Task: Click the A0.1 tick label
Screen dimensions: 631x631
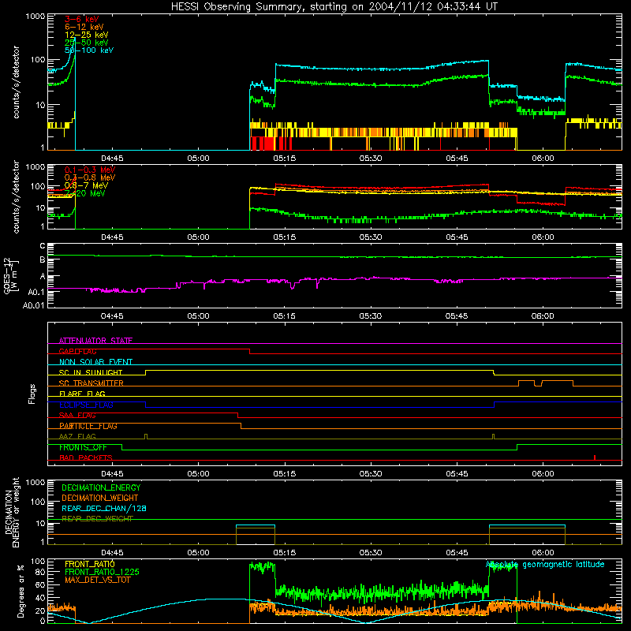Action: pyautogui.click(x=36, y=292)
